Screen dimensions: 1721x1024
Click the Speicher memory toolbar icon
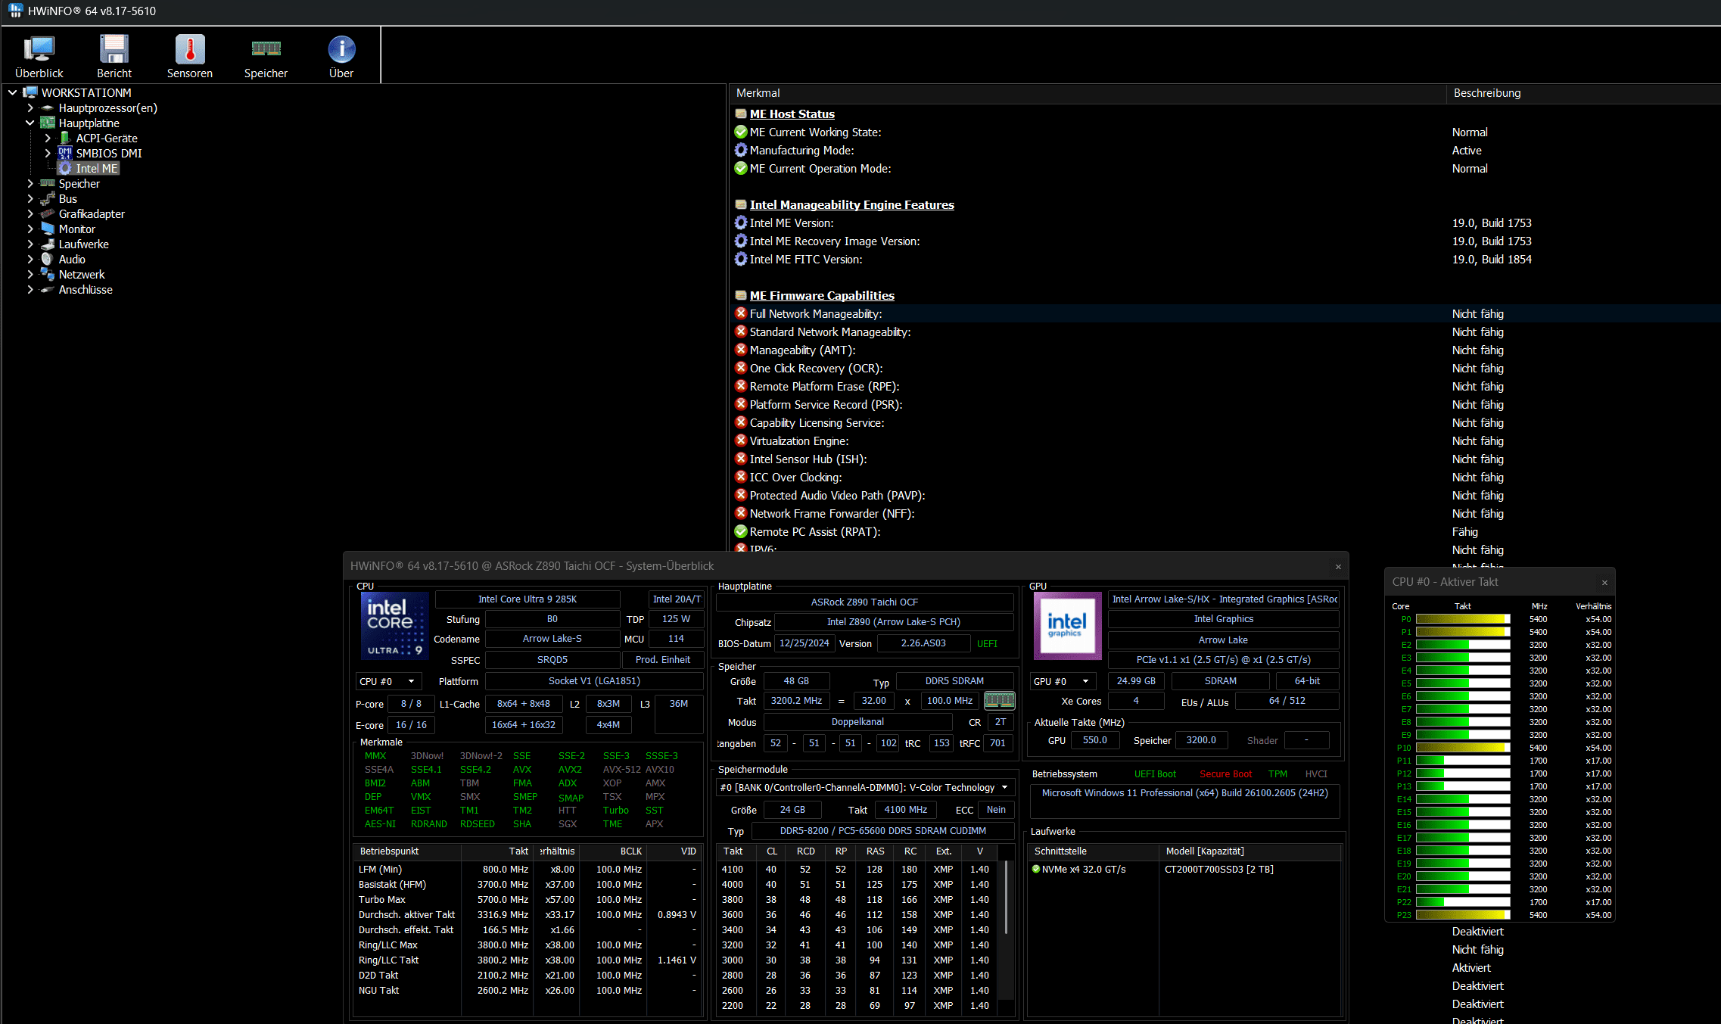click(266, 49)
